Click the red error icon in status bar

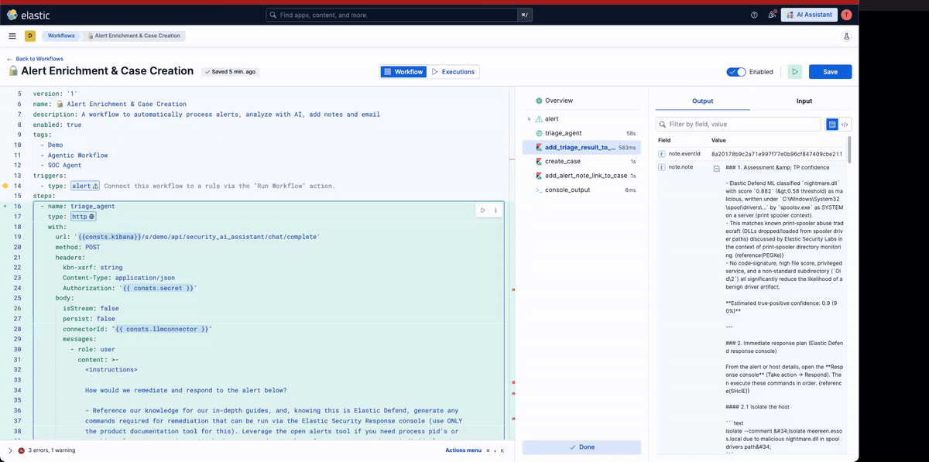coord(22,450)
